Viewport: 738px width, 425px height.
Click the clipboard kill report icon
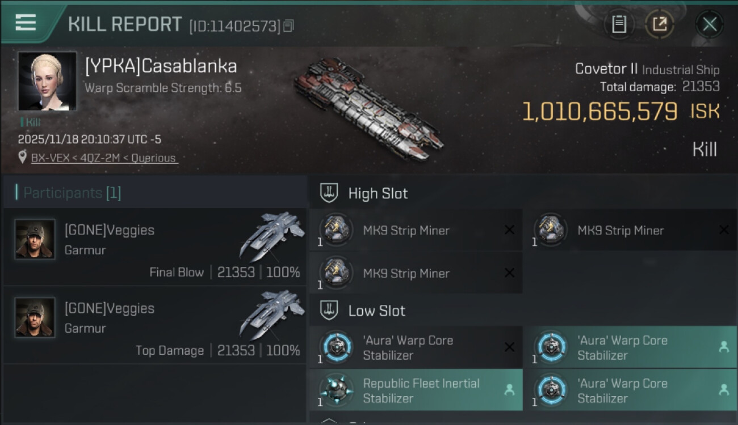619,24
